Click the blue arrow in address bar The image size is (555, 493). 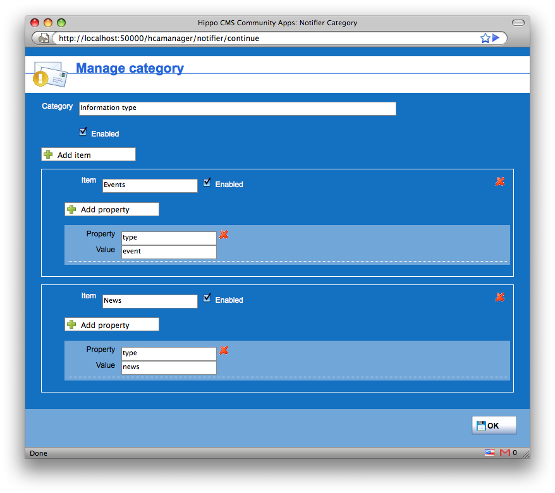[496, 38]
